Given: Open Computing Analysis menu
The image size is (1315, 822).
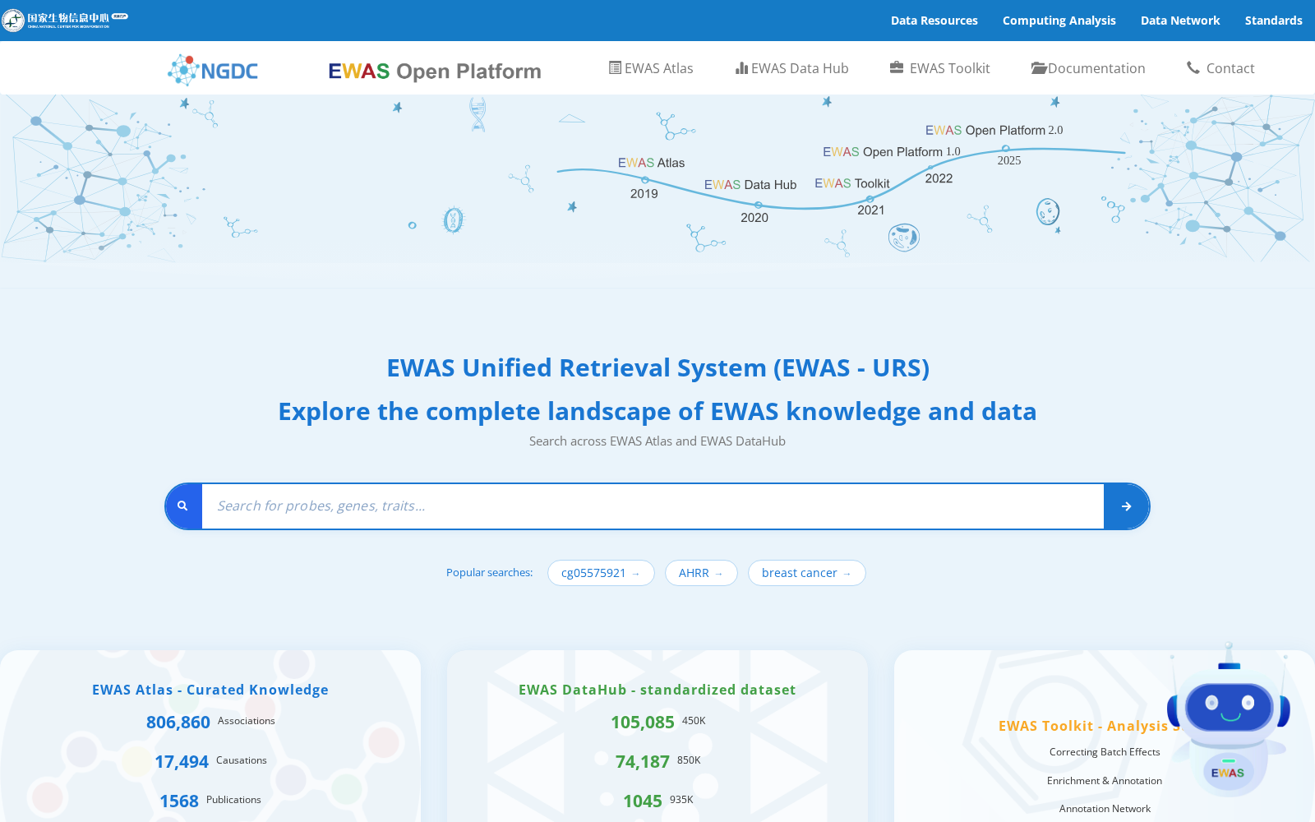Looking at the screenshot, I should (x=1059, y=21).
